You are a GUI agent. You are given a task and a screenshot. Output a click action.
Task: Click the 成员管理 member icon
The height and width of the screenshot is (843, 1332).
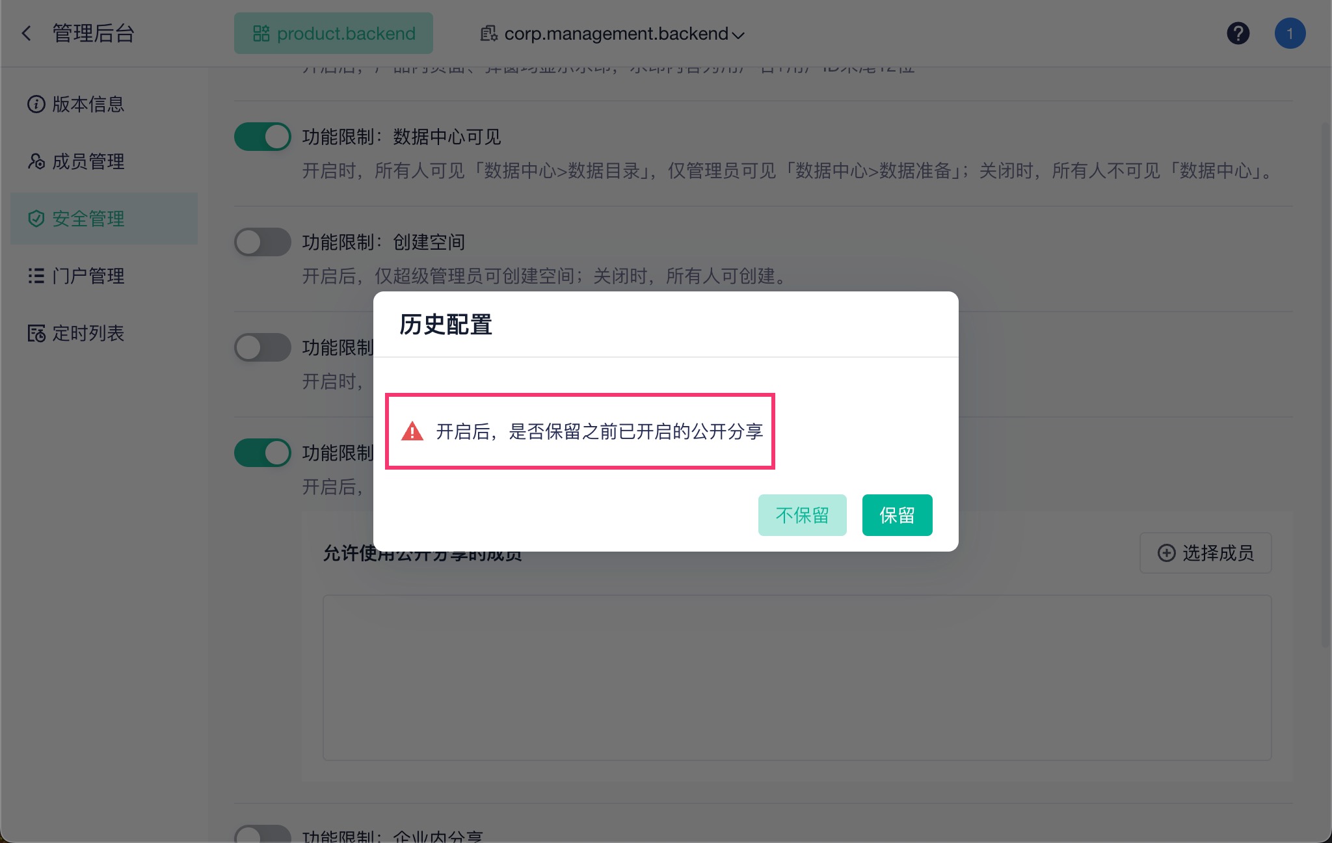coord(36,161)
